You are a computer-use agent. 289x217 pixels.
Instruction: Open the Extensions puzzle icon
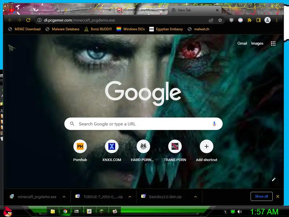pos(249,20)
